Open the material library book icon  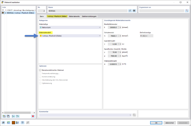coord(134,11)
